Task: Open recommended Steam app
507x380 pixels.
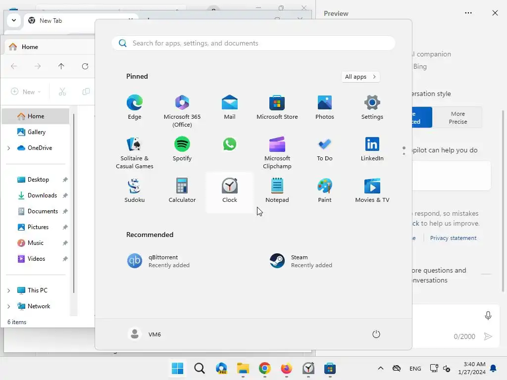Action: pos(301,261)
